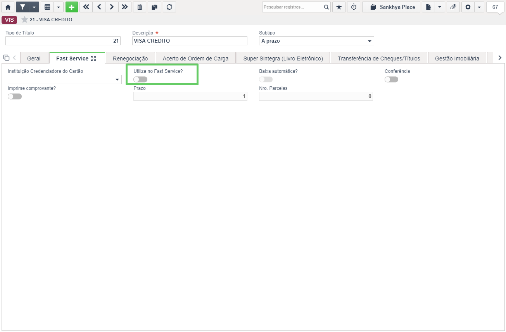Open the stopwatch timer icon
Image resolution: width=506 pixels, height=332 pixels.
[x=354, y=7]
